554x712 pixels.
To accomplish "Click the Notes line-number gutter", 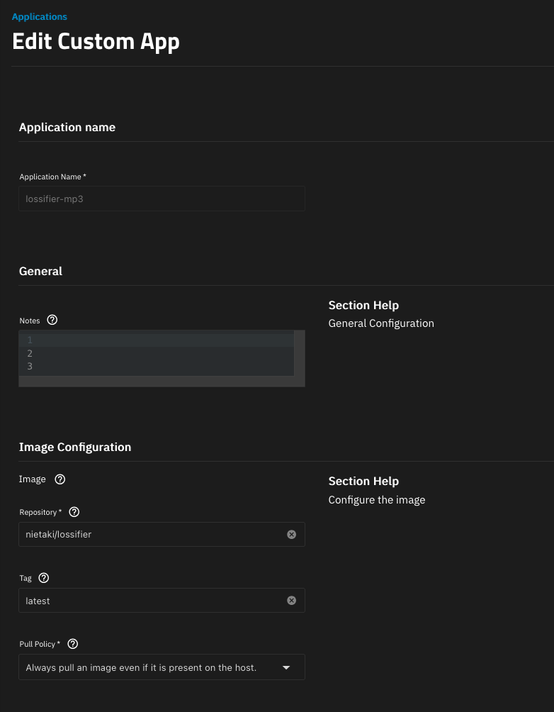I will click(x=29, y=353).
